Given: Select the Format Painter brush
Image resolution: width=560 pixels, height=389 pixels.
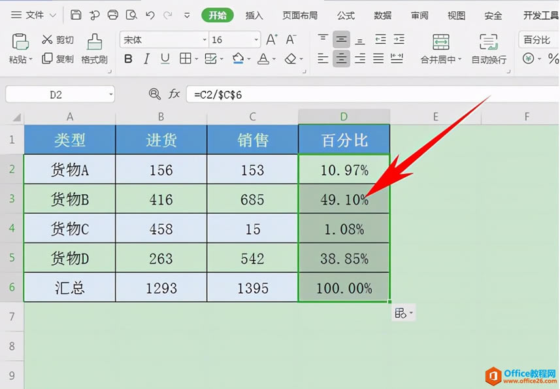Looking at the screenshot, I should (x=95, y=42).
